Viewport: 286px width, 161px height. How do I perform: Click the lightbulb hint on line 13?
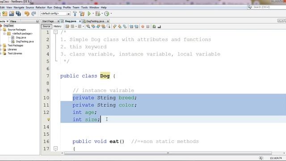click(x=49, y=119)
